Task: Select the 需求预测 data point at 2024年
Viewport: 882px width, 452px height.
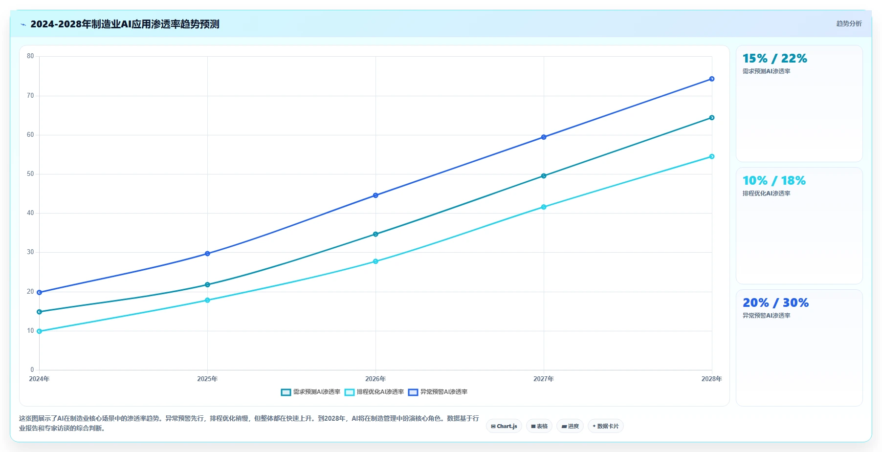Action: (x=39, y=312)
